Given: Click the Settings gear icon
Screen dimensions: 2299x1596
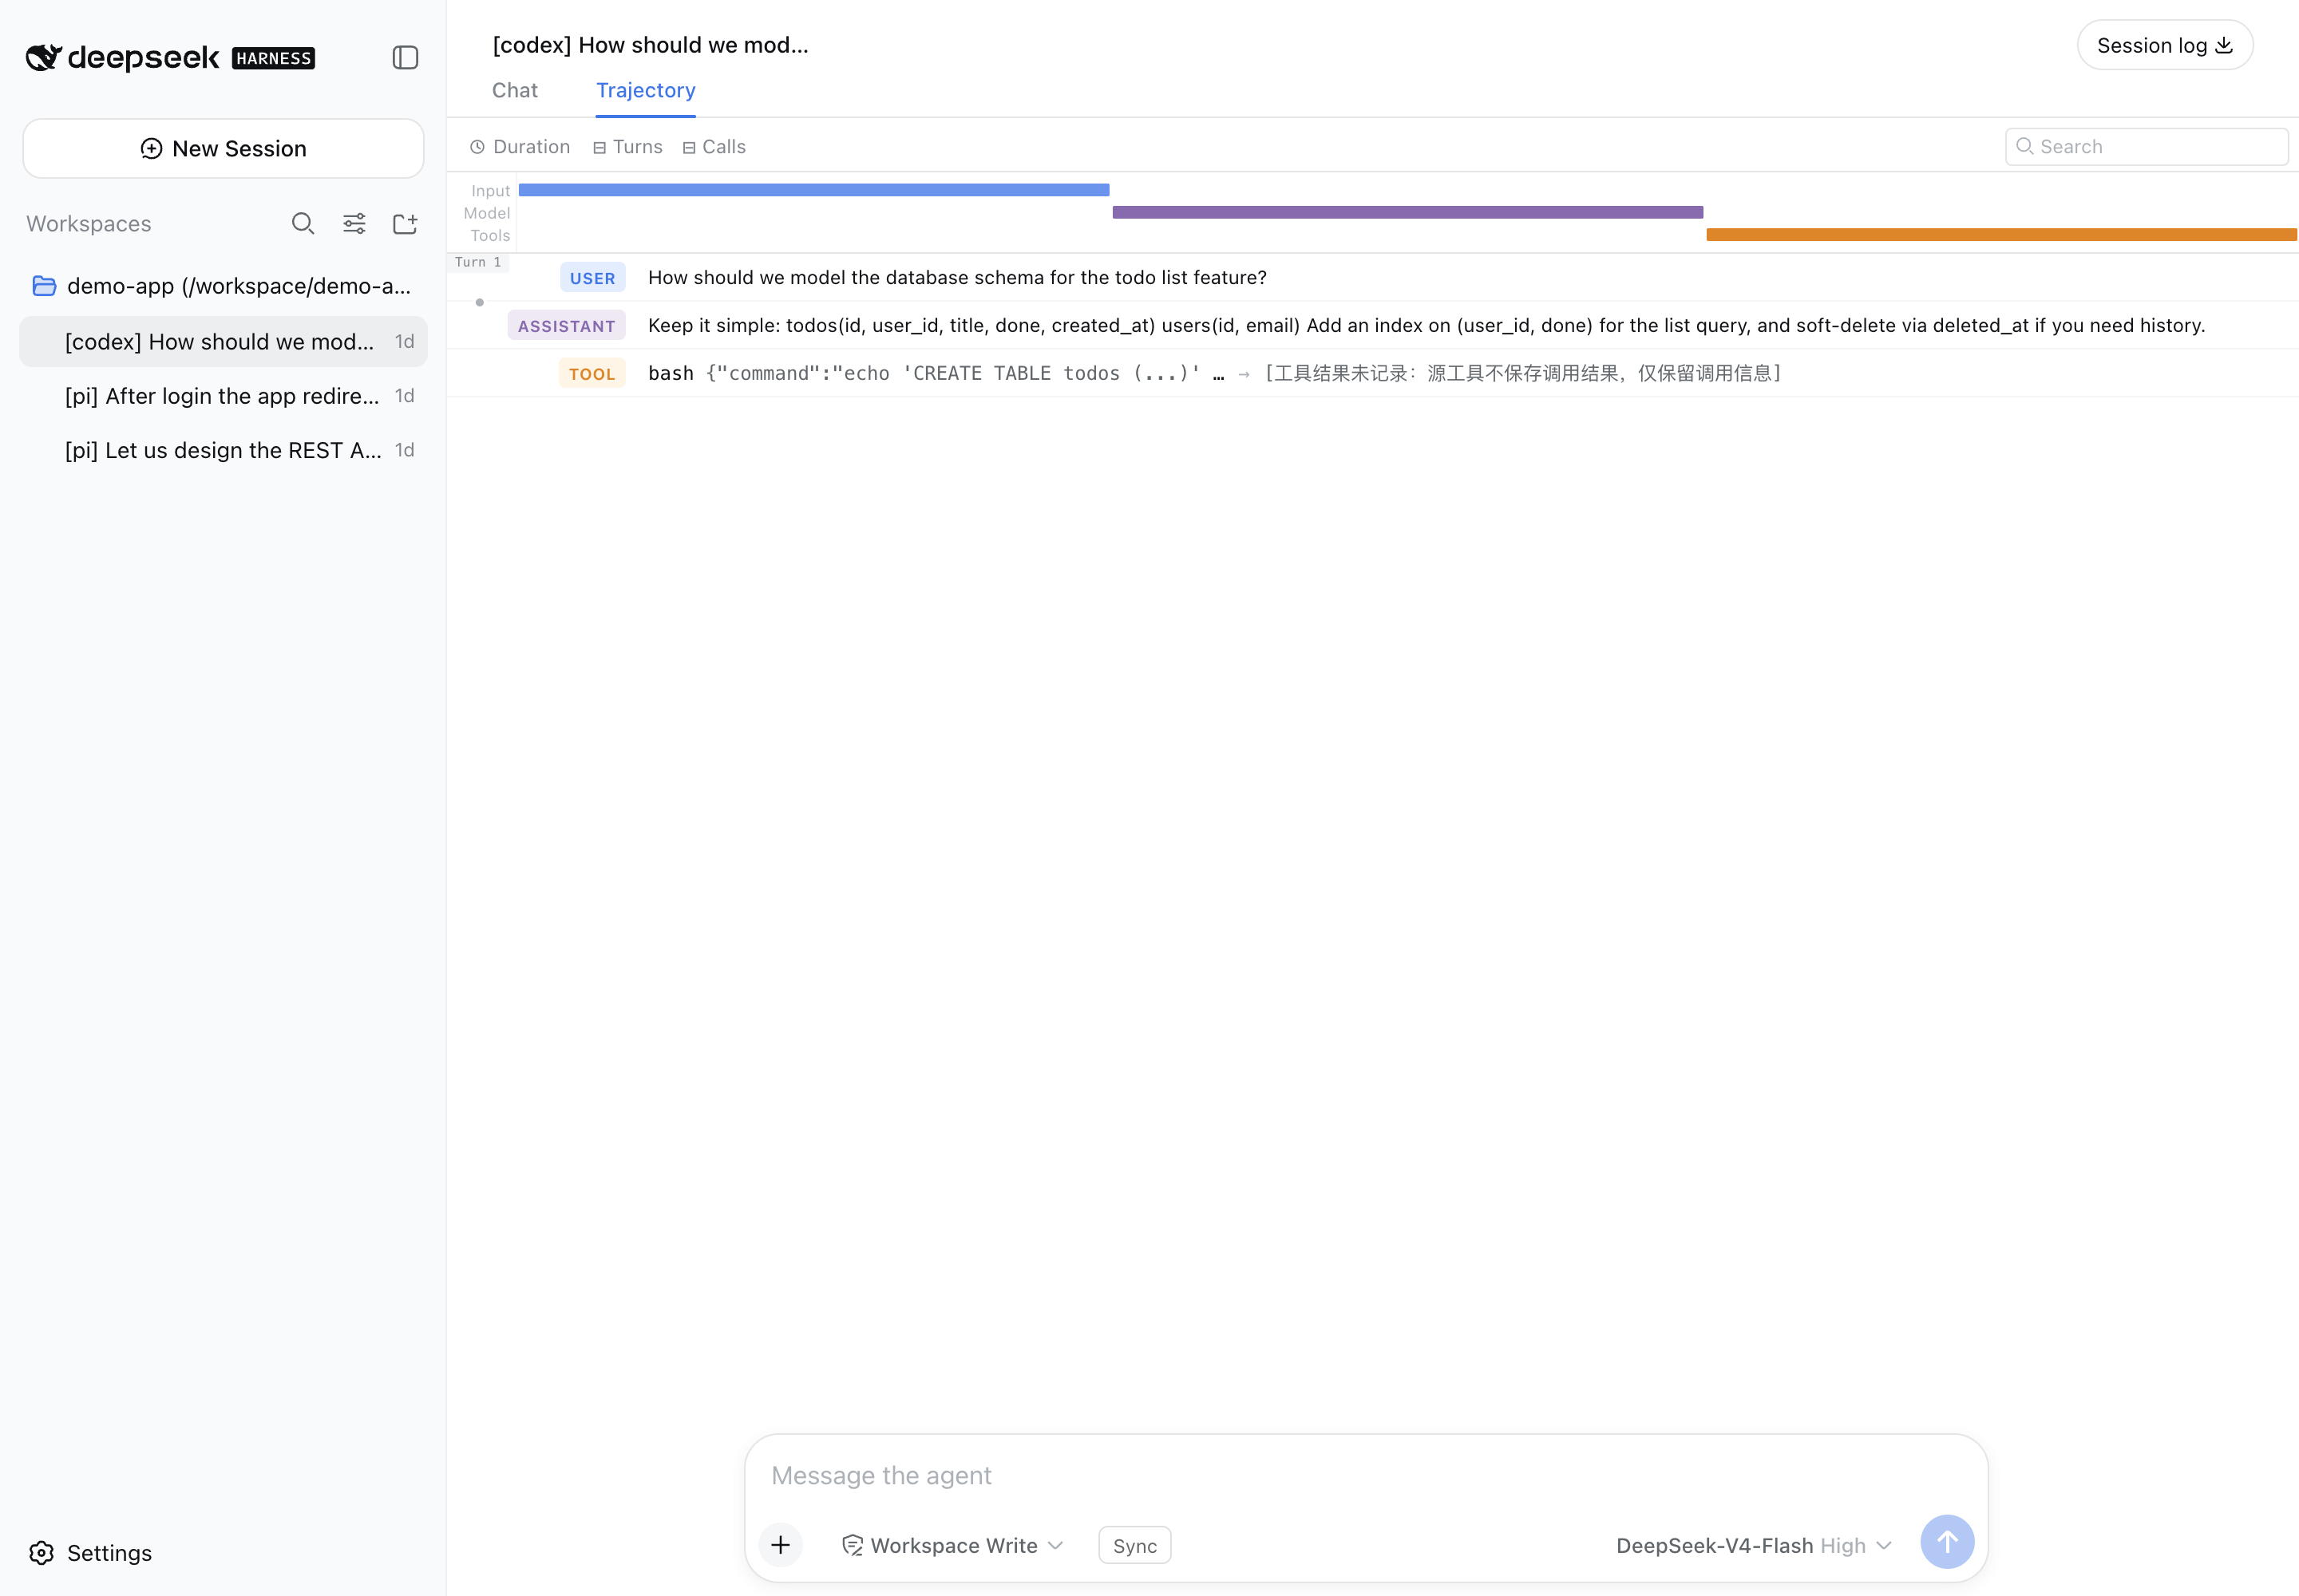Looking at the screenshot, I should point(42,1553).
